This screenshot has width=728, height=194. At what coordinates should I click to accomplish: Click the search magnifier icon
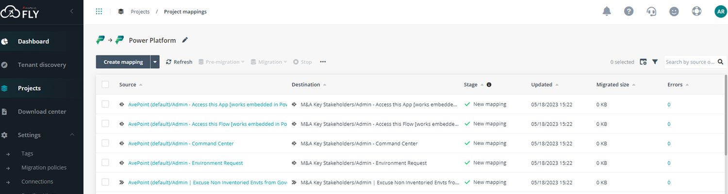click(720, 62)
